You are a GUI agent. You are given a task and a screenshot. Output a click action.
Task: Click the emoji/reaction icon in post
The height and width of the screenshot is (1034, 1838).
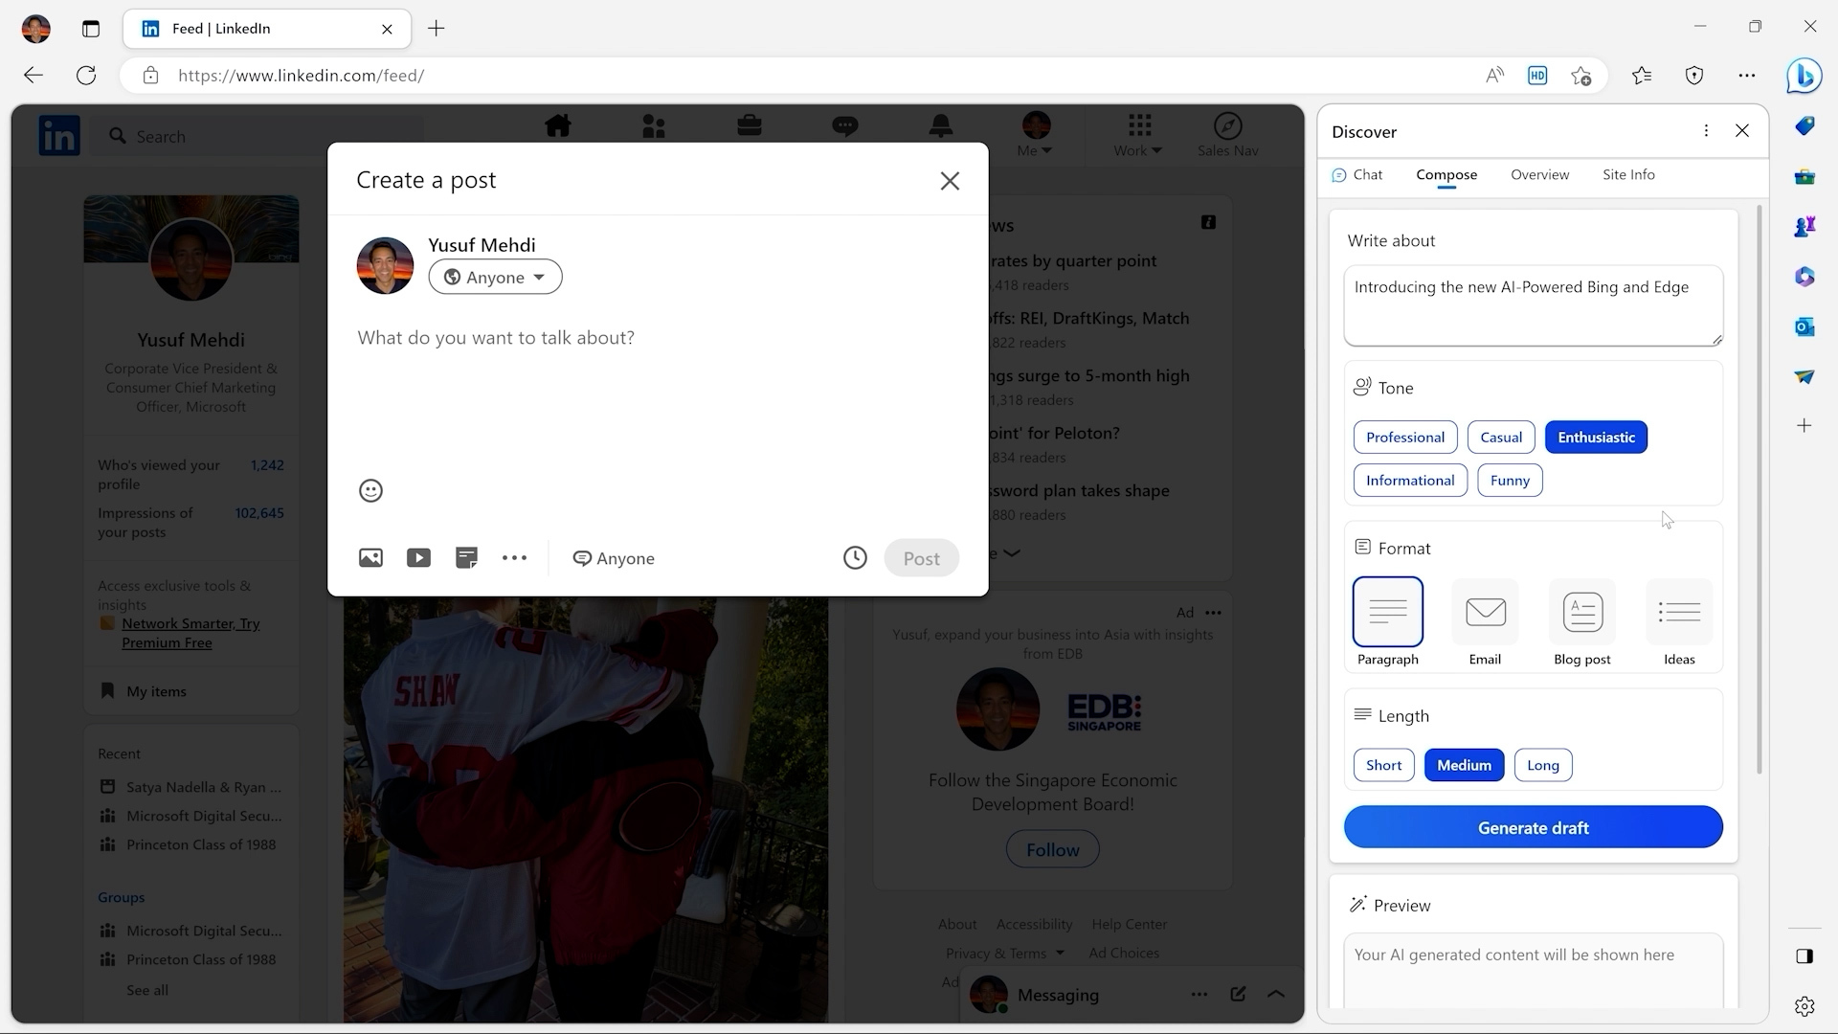click(x=371, y=490)
